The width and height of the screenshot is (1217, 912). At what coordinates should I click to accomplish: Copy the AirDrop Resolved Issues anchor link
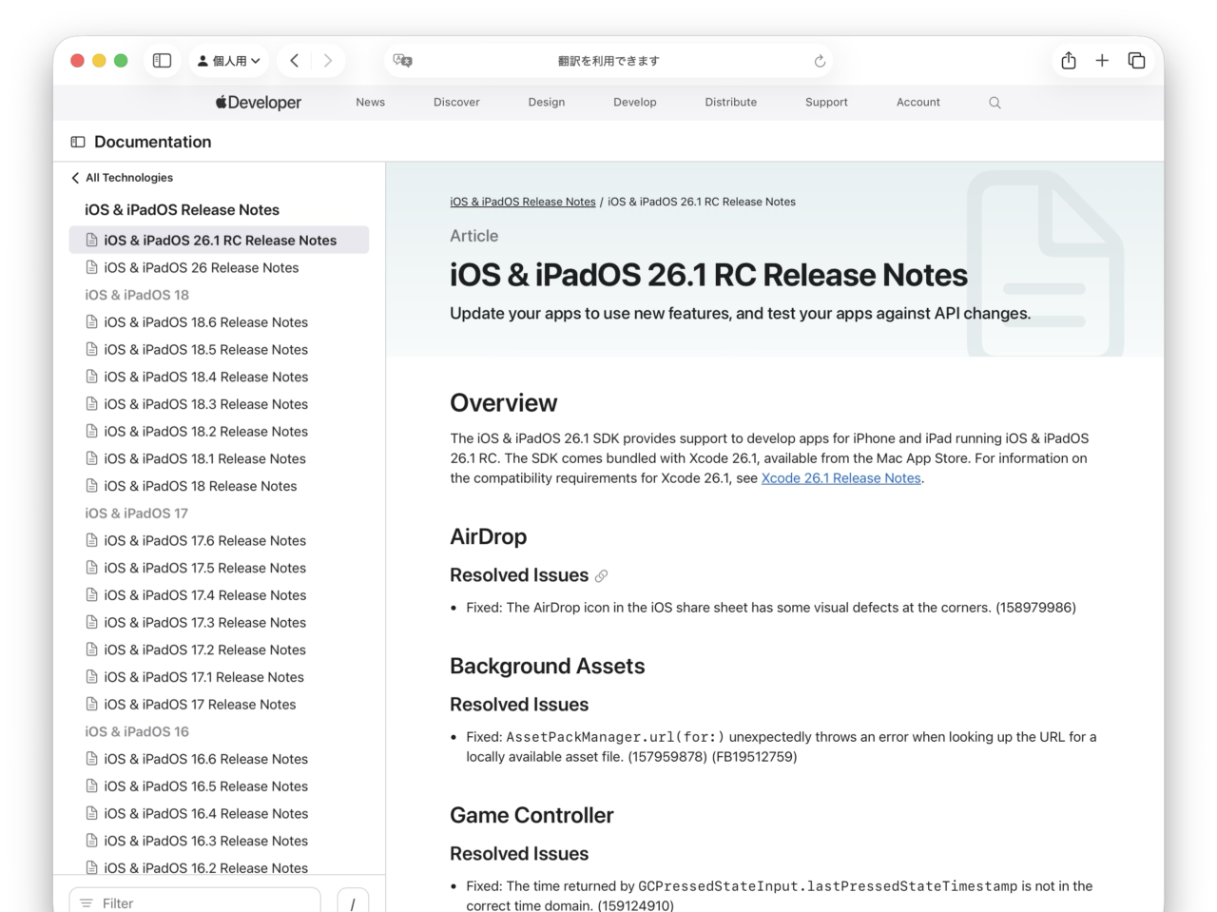pyautogui.click(x=602, y=575)
